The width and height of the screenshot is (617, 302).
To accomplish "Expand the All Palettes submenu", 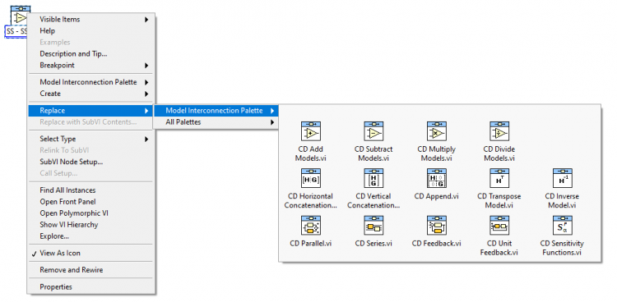I will click(x=216, y=122).
